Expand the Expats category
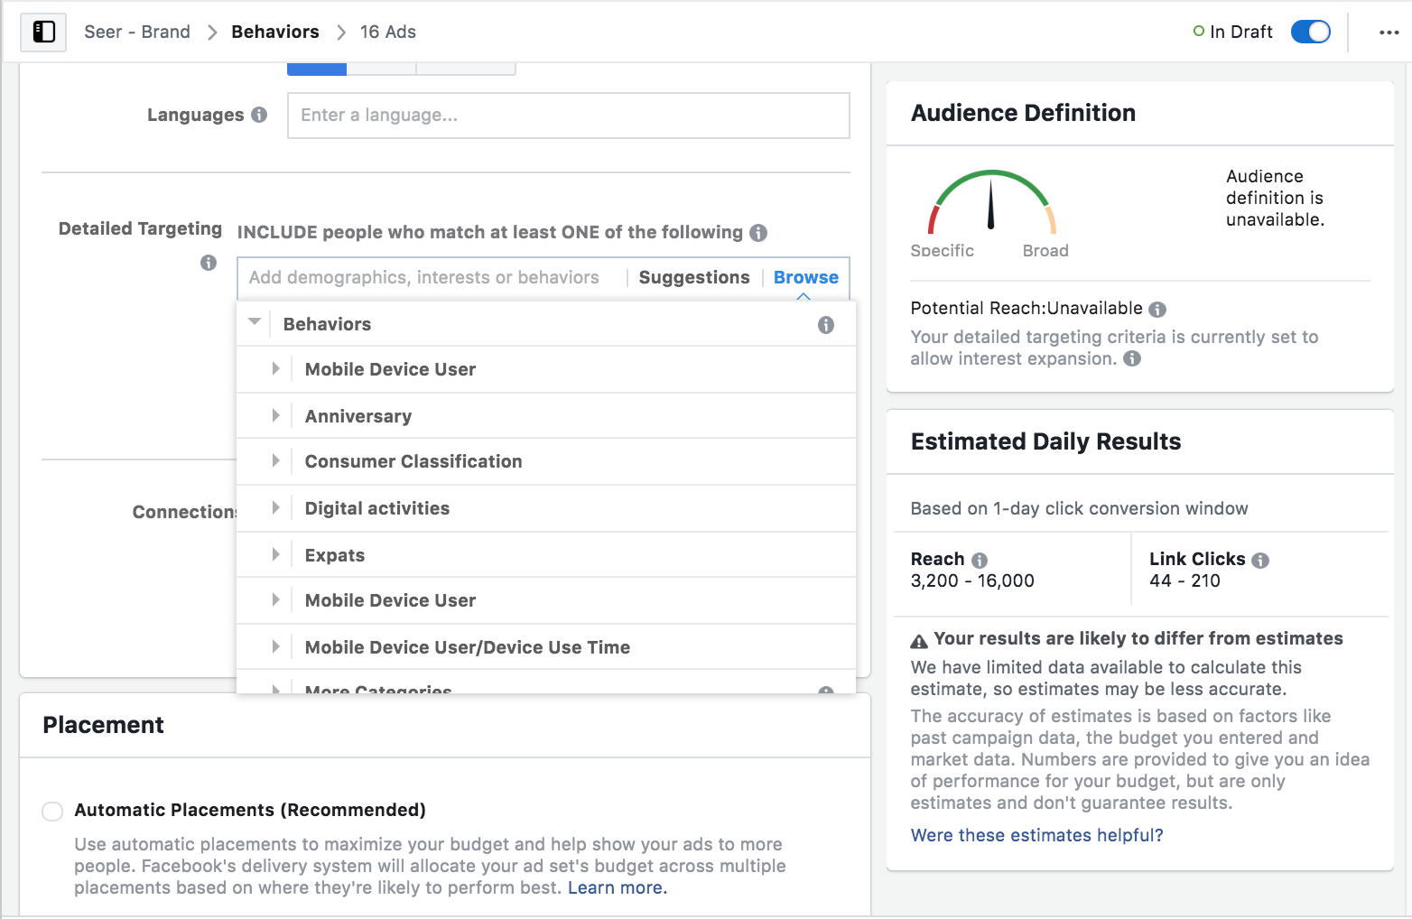1412x919 pixels. 275,554
